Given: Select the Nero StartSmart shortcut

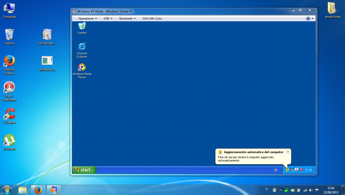Looking at the screenshot, I should click(x=9, y=91).
